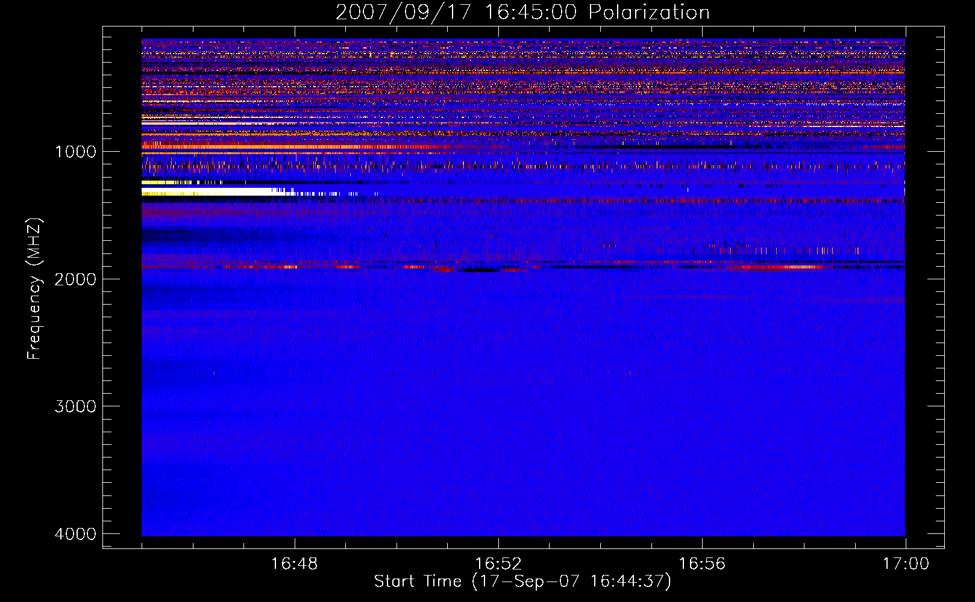Click the 'Frequency (MHZ)' axis label
Viewport: 975px width, 602px height.
[34, 289]
